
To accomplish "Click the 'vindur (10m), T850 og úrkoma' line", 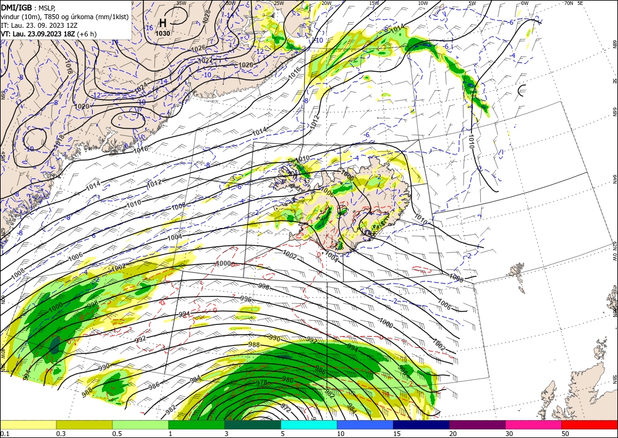I will coord(65,16).
